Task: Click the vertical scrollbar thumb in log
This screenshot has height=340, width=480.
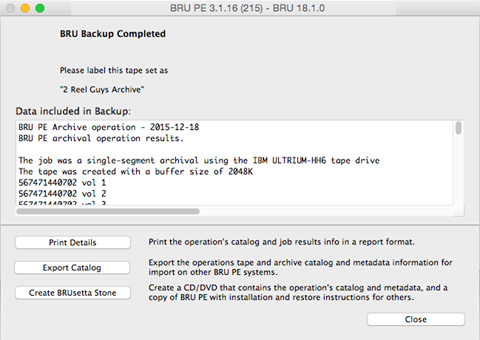Action: click(459, 128)
